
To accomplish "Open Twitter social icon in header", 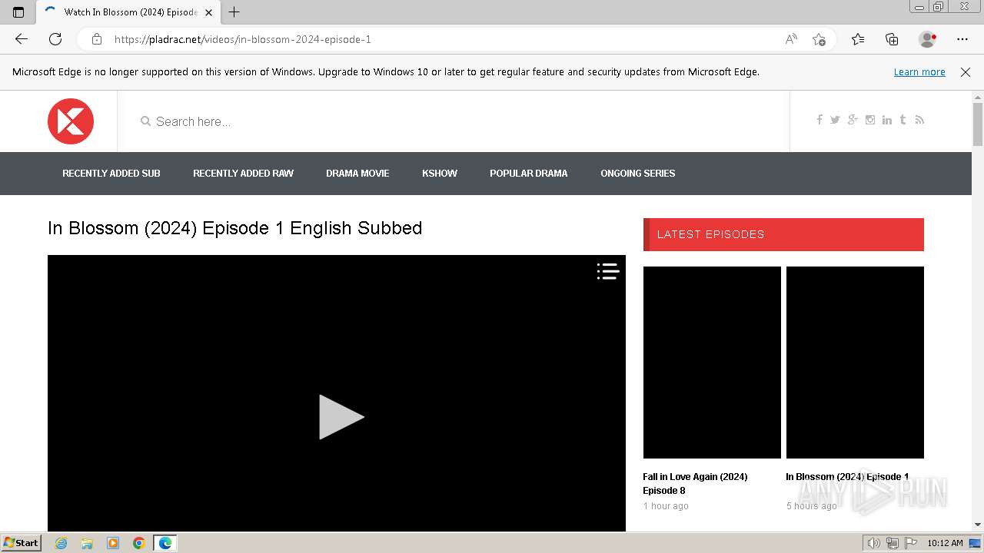I will (835, 120).
